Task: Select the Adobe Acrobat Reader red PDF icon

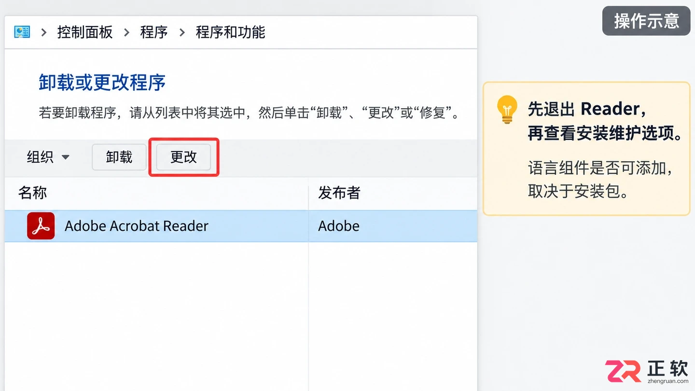Action: coord(41,226)
